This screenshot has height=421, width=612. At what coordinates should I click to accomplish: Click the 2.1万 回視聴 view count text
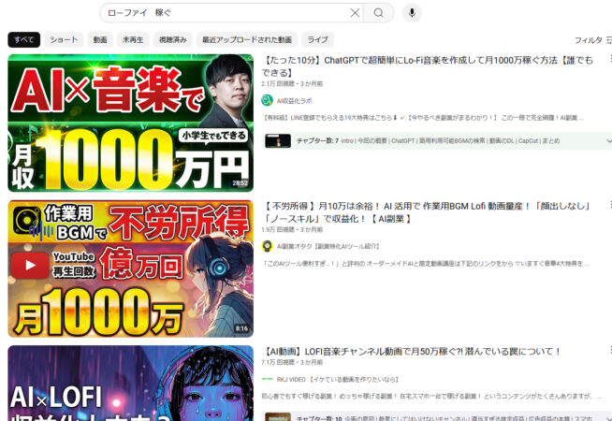click(277, 84)
